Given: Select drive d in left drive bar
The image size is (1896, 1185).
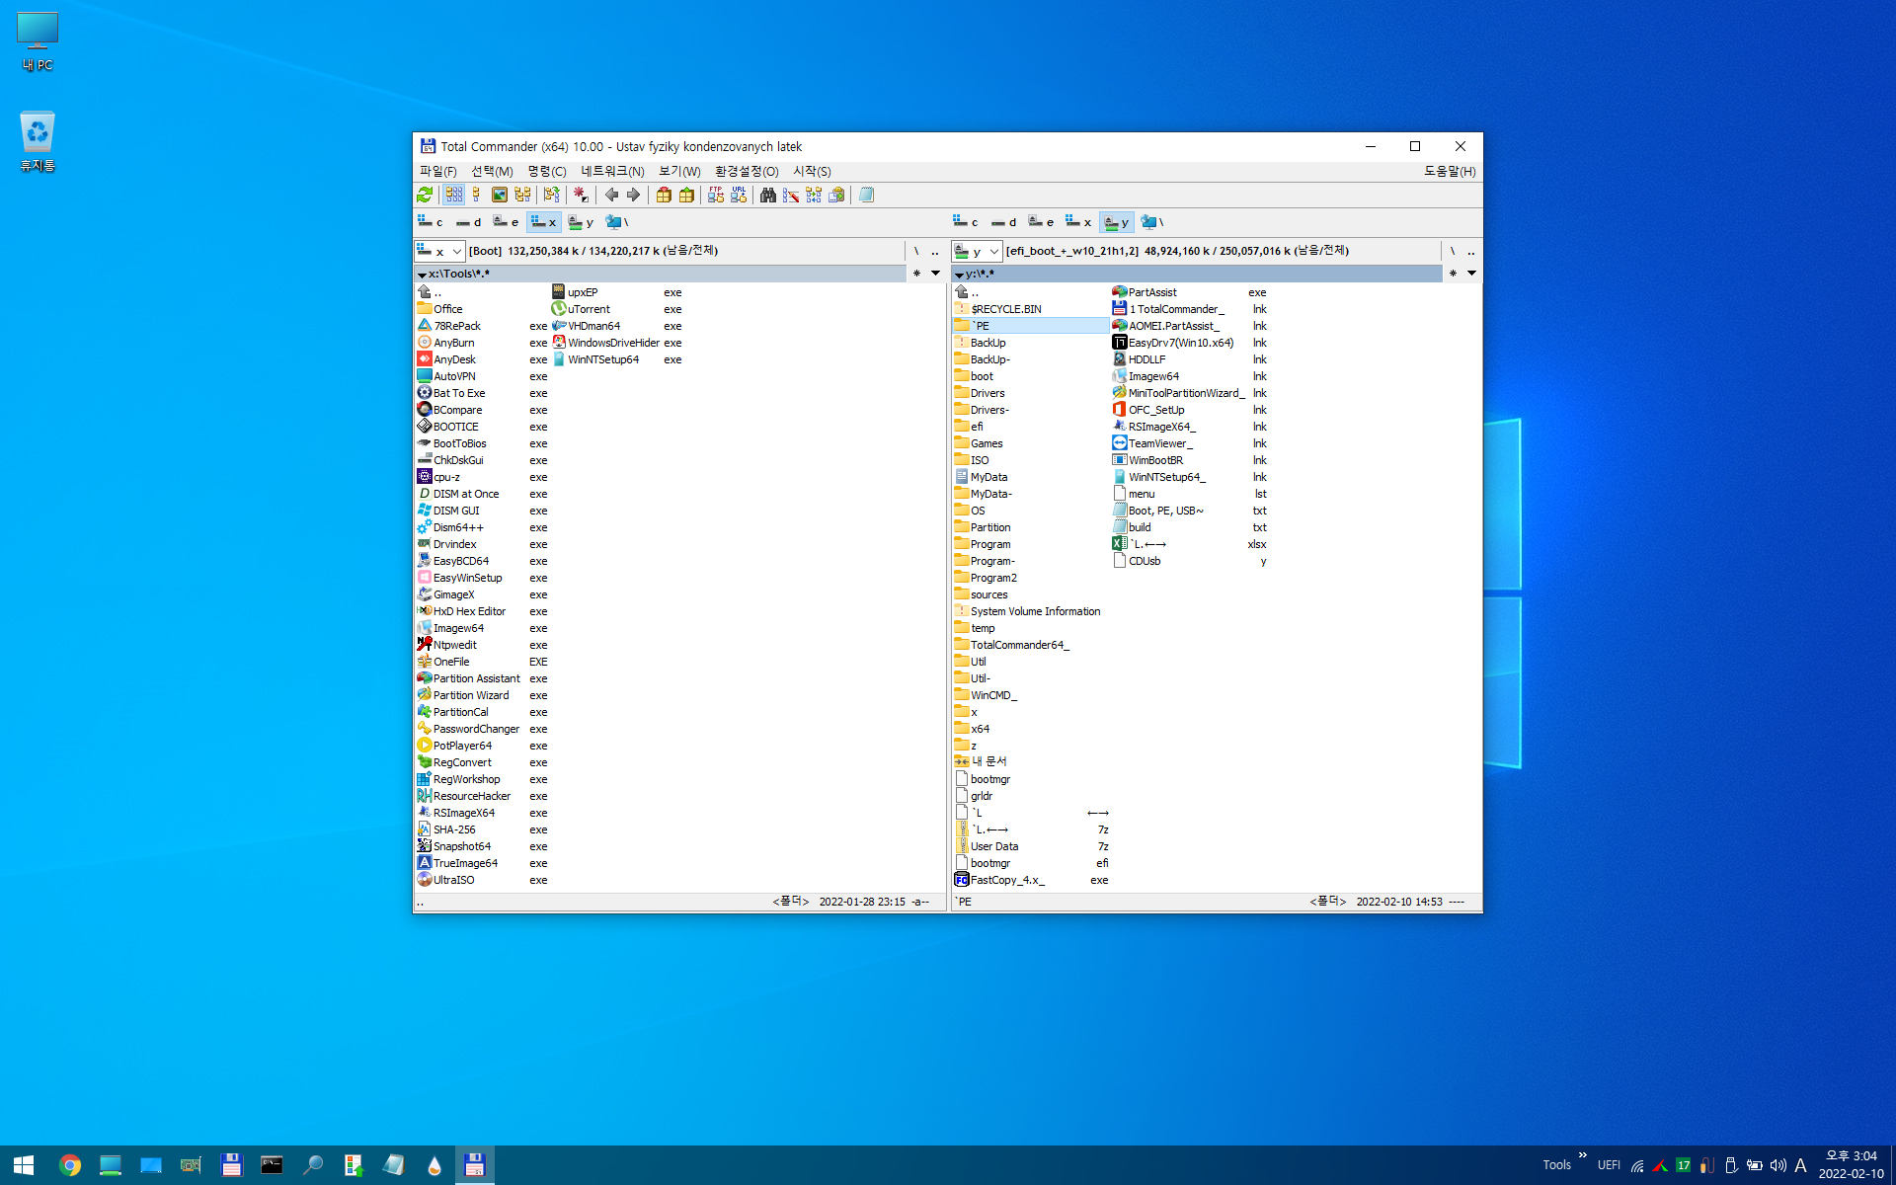Looking at the screenshot, I should (x=468, y=222).
